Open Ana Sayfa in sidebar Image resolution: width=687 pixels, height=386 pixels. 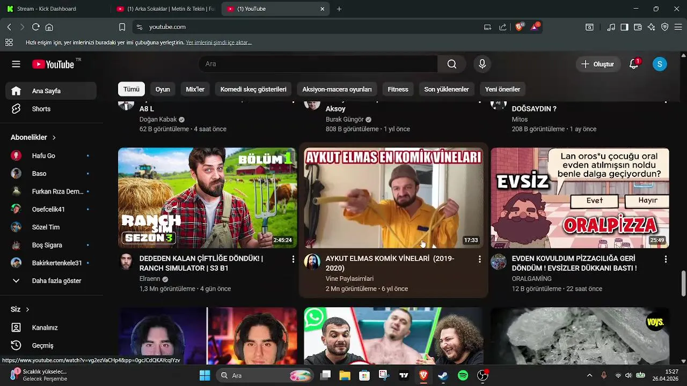[51, 91]
